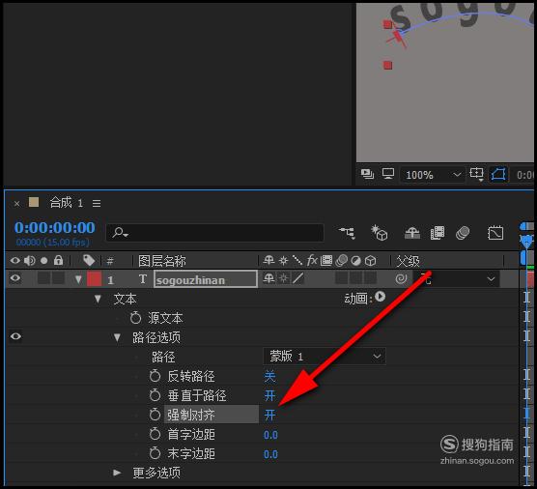The height and width of the screenshot is (489, 537).
Task: Click the 末字边距 value 0.0
Action: click(x=270, y=454)
